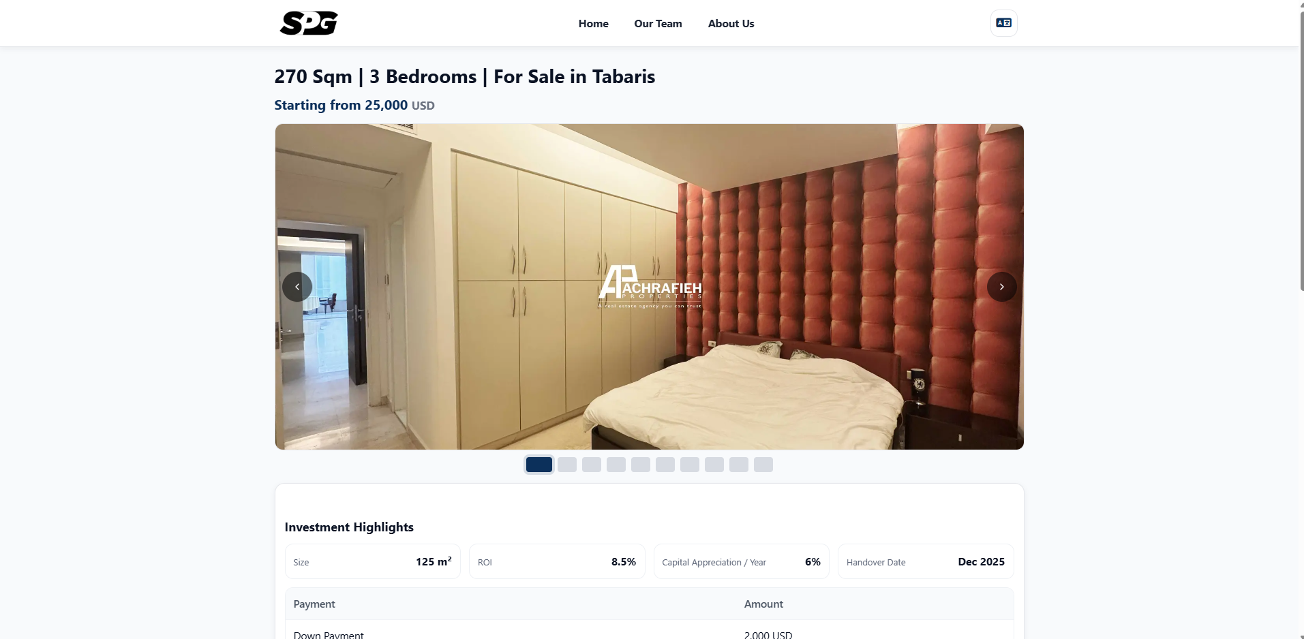Open the Our Team page
This screenshot has width=1304, height=639.
(x=658, y=23)
